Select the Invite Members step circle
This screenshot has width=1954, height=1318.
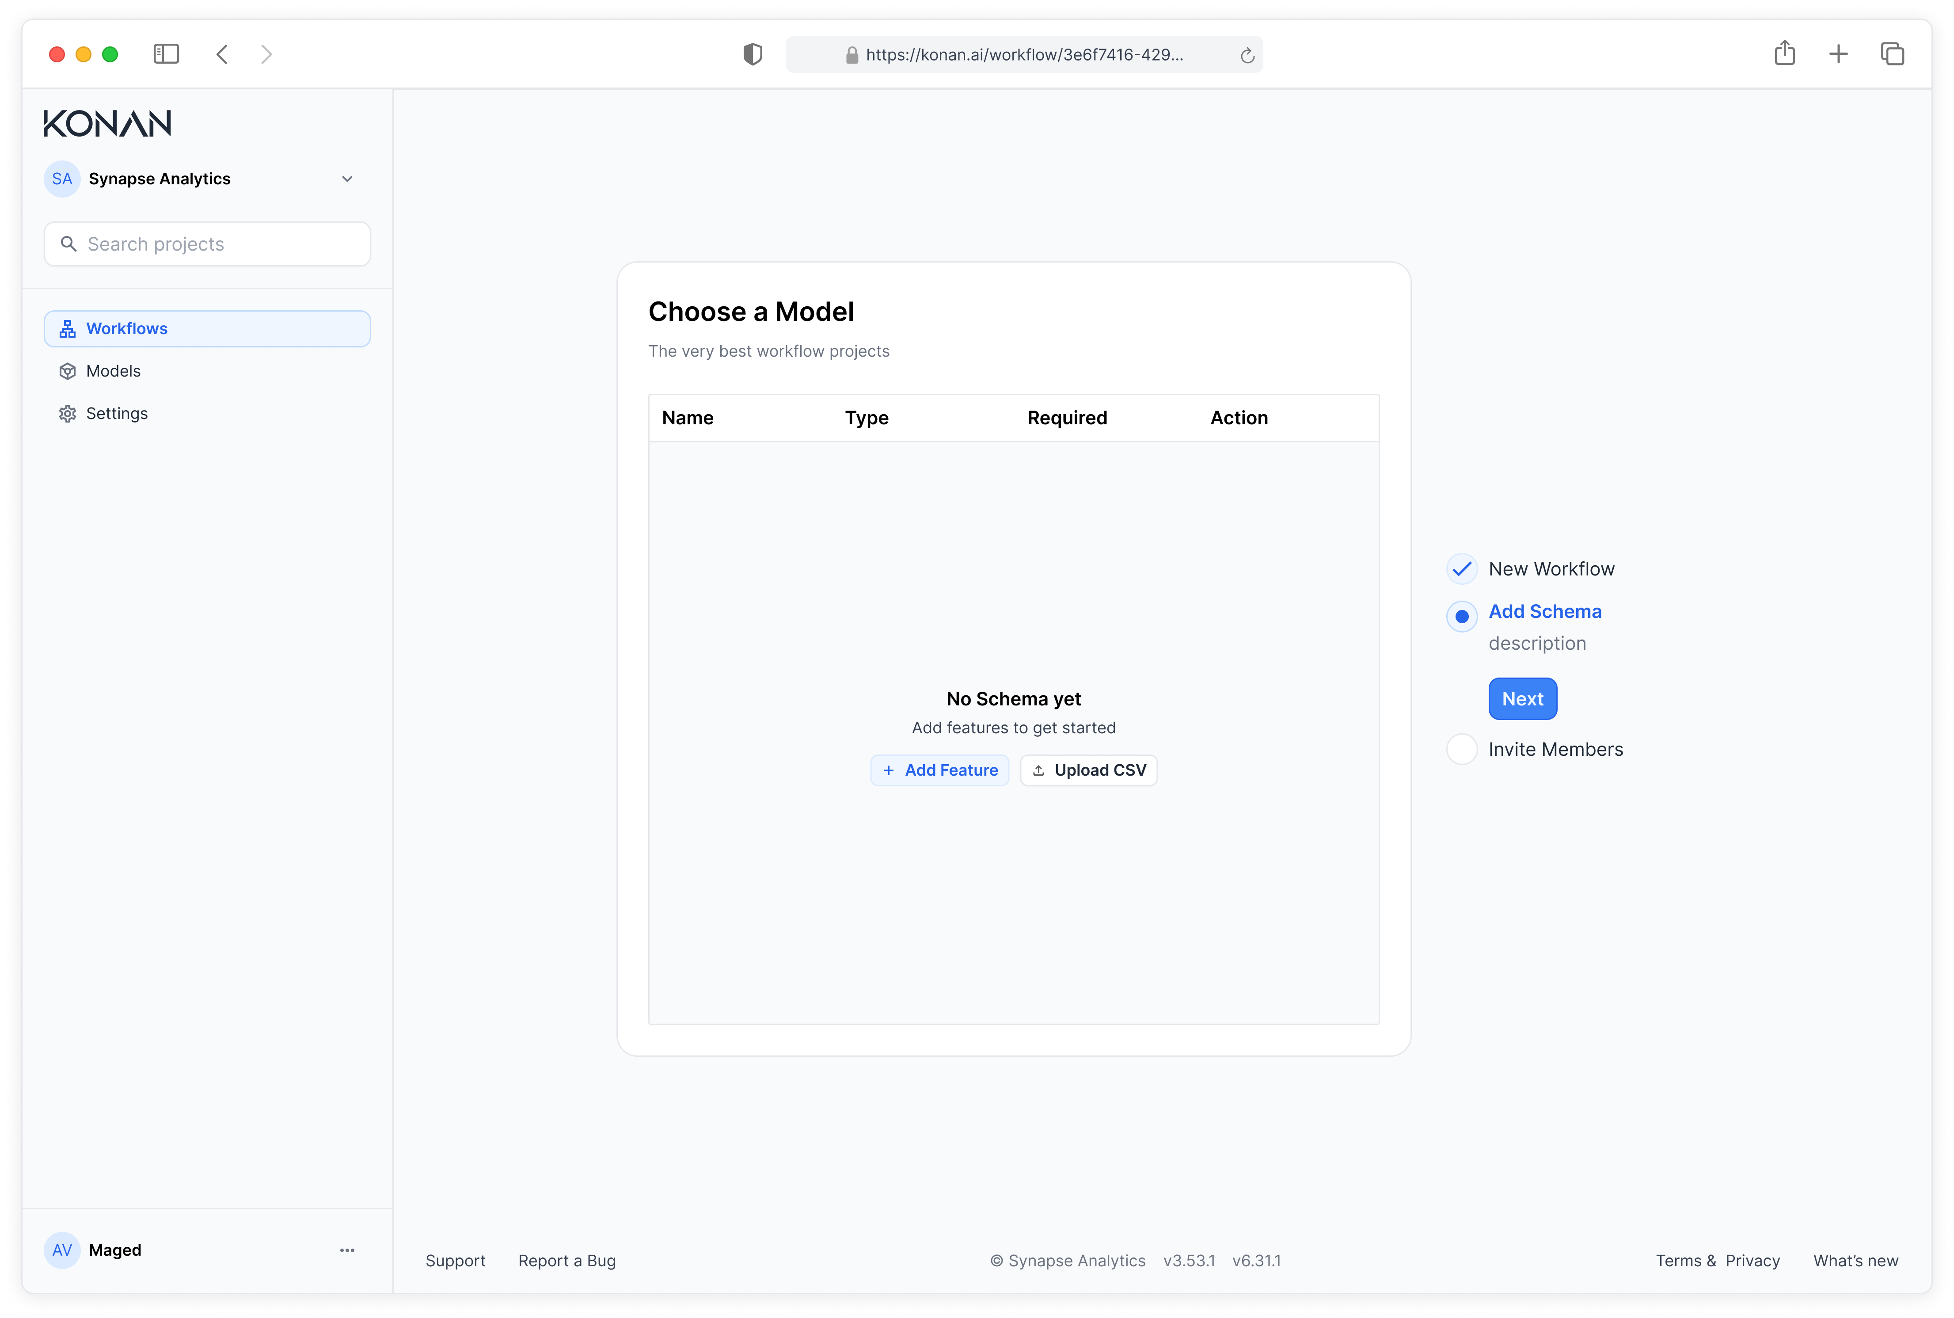[1461, 749]
